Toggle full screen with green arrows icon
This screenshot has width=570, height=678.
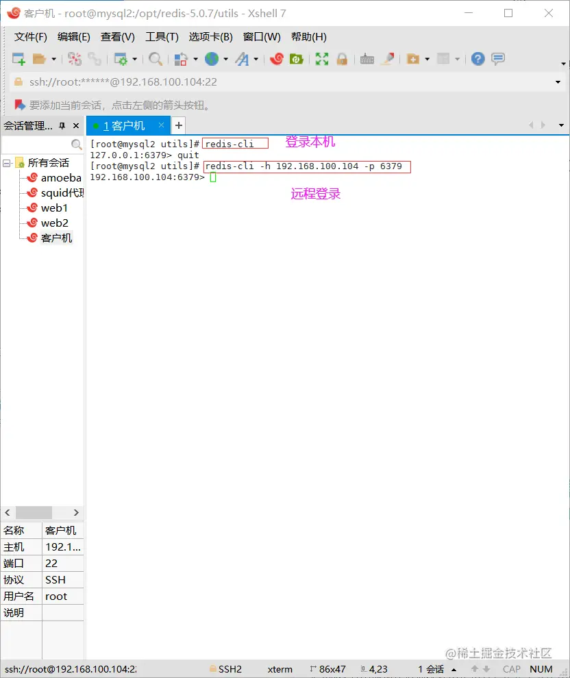point(322,59)
